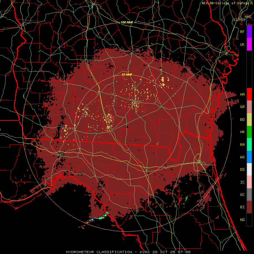Screen dimensions: 254x254
Task: Click the 20 OCT 25 date text
Action: coord(164,252)
